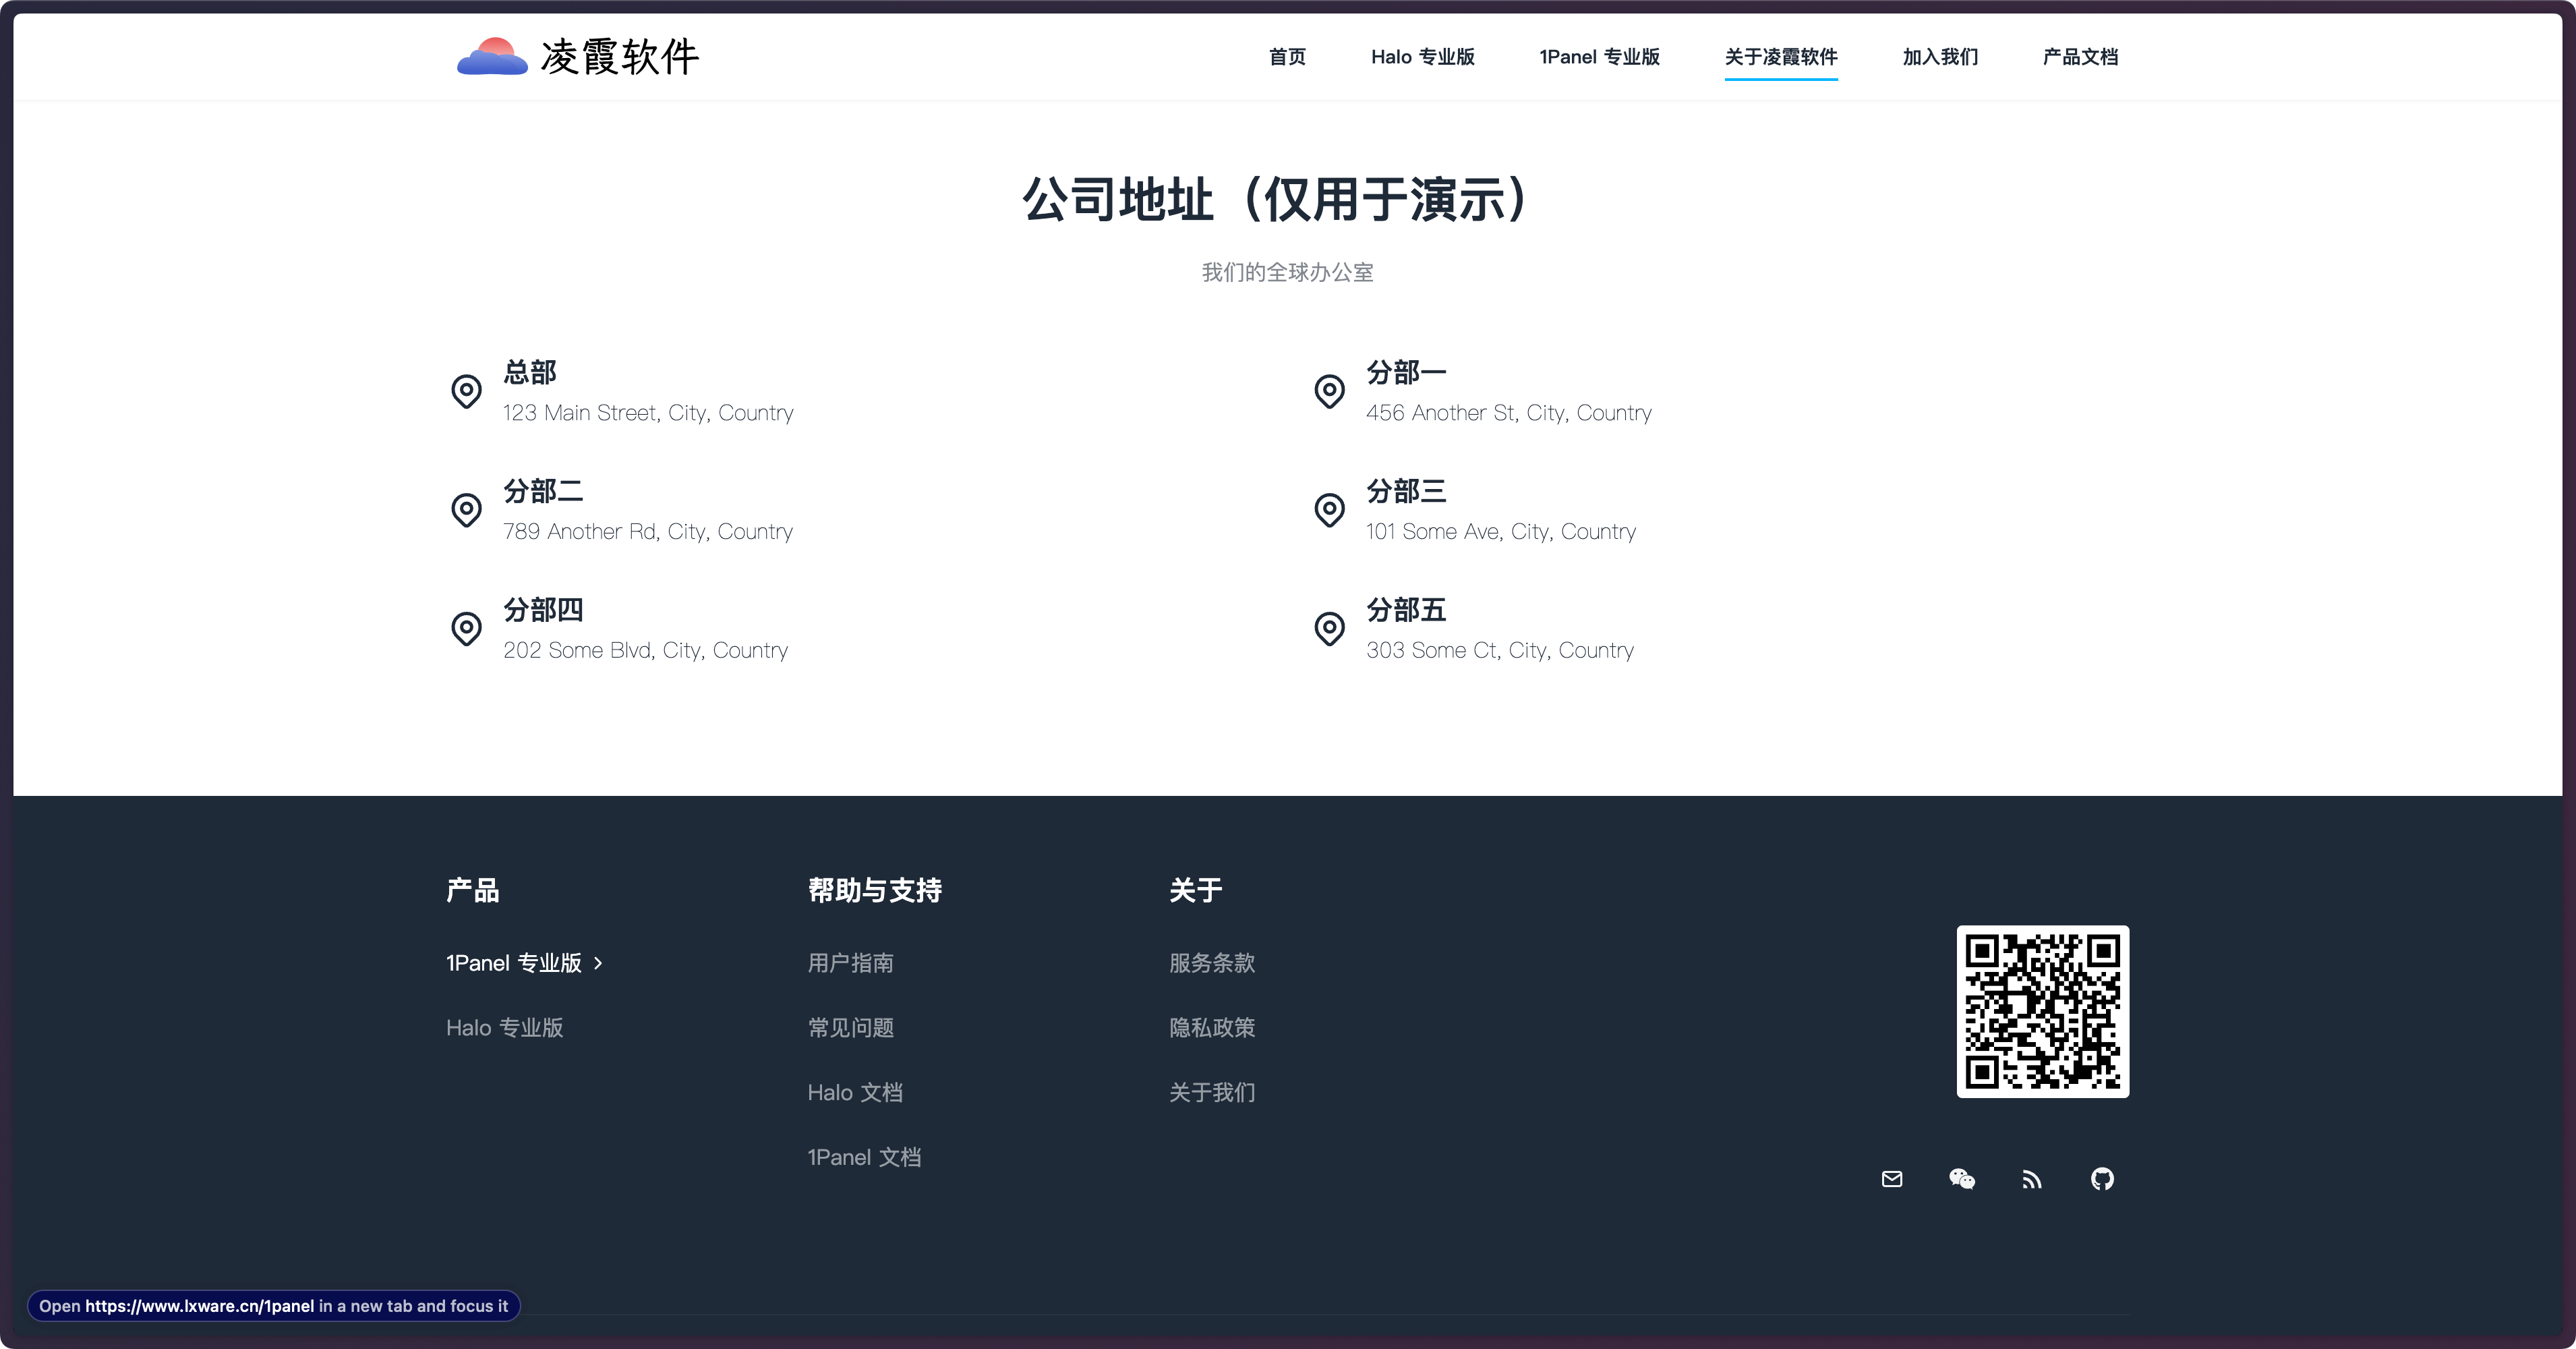This screenshot has height=1349, width=2576.
Task: Open the 隐私政策 footer link
Action: [1211, 1028]
